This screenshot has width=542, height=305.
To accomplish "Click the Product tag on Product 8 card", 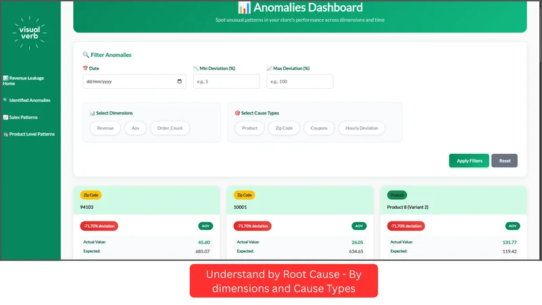I will 397,195.
